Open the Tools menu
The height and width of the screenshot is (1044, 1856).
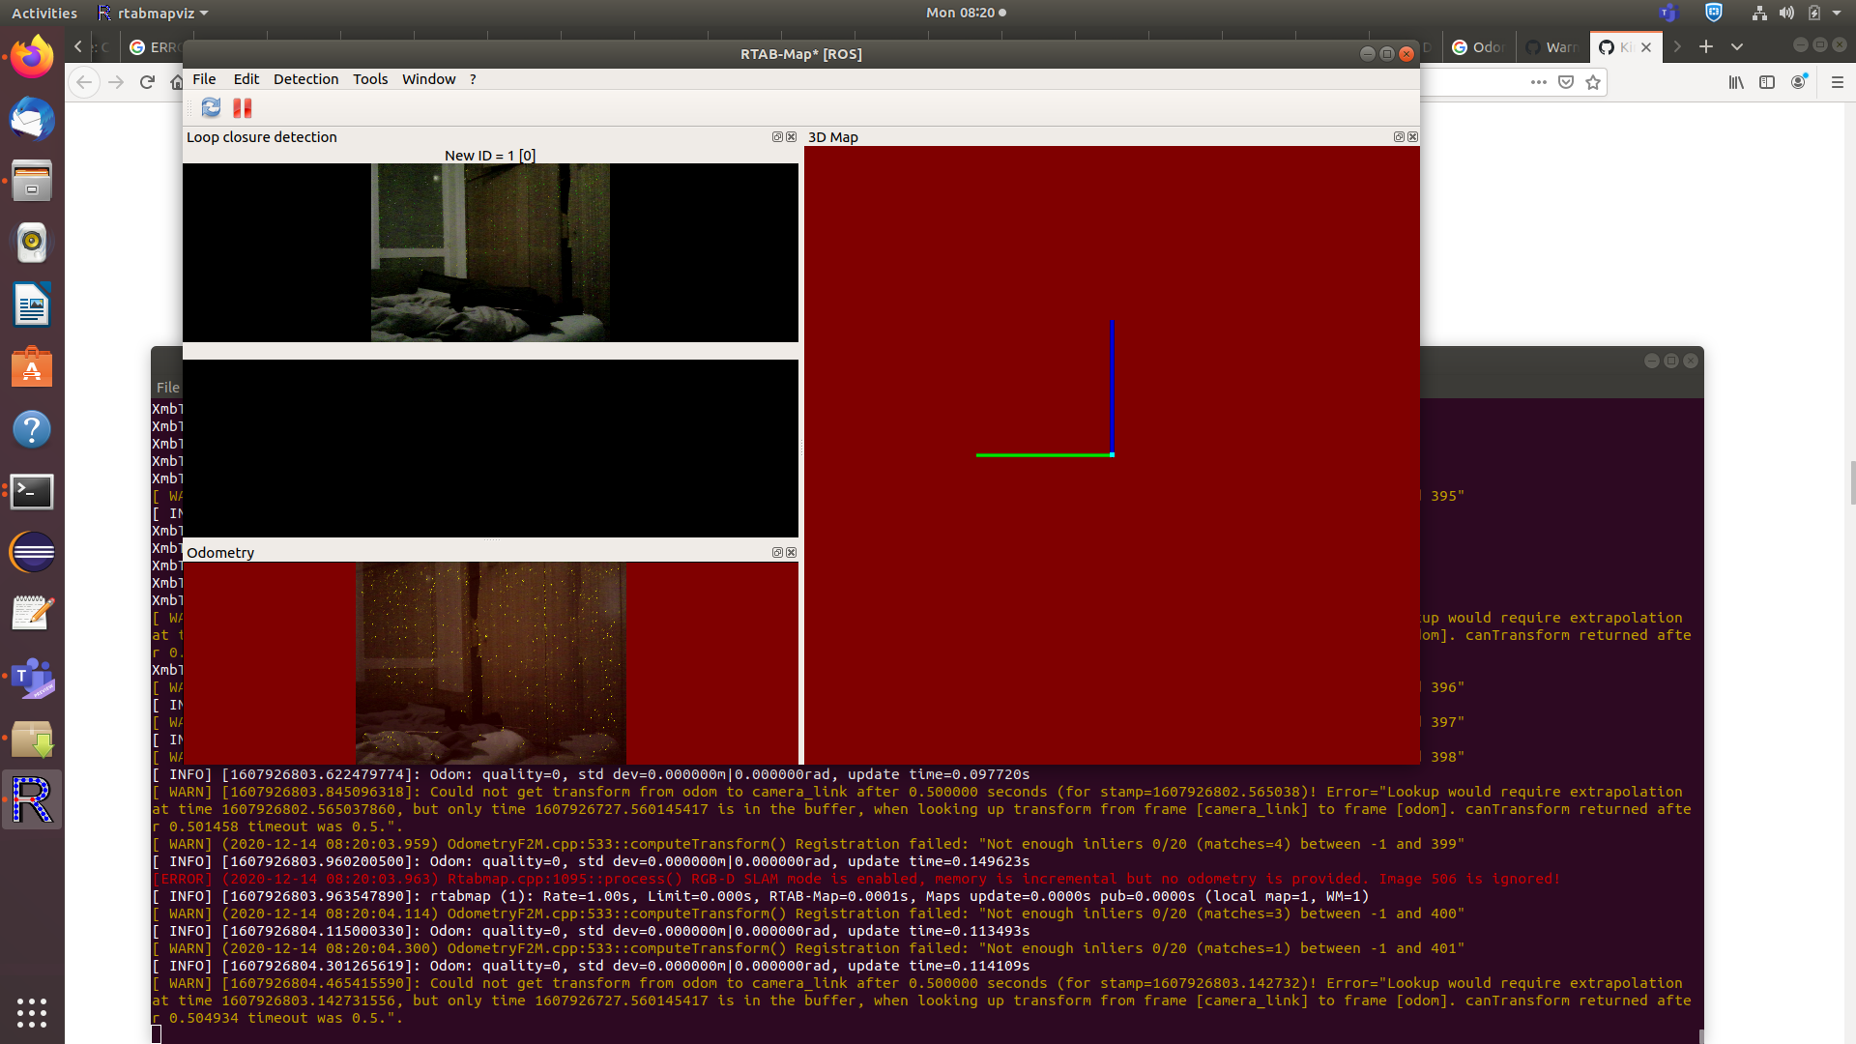click(369, 79)
